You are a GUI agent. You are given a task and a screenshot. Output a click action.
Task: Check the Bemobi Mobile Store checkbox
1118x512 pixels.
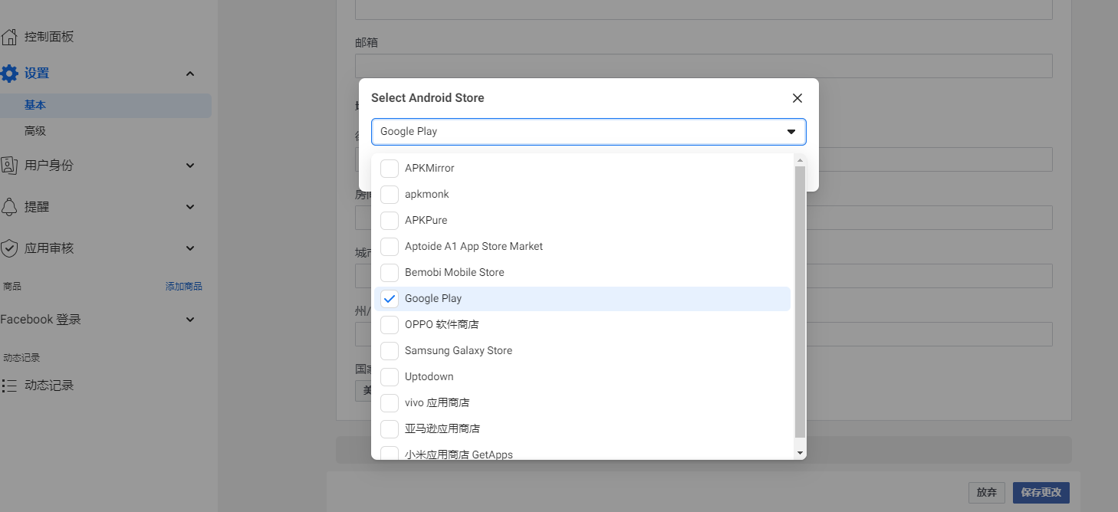click(390, 272)
